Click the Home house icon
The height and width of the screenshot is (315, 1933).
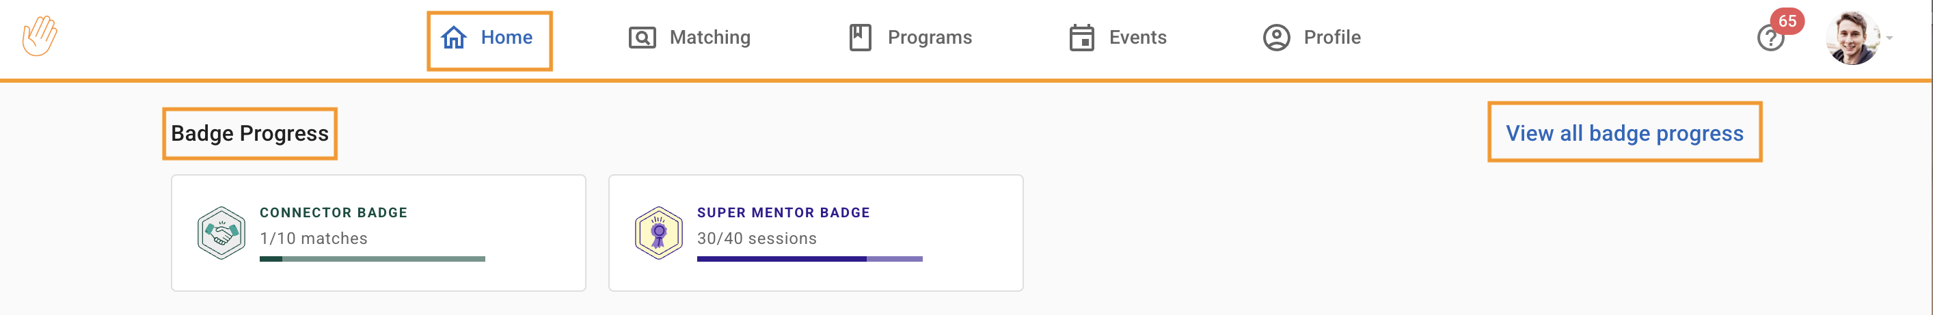(x=453, y=38)
